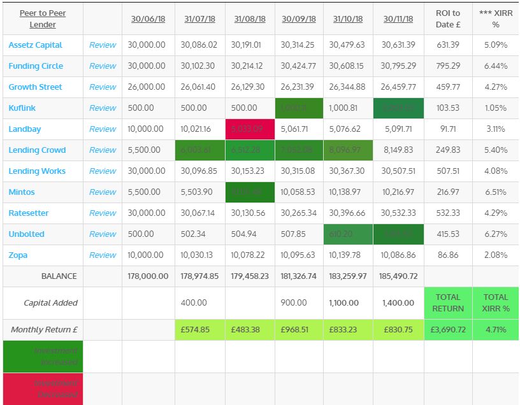Viewport: 520px width, 405px height.
Task: Select the Capital Added row label
Action: pyautogui.click(x=51, y=303)
